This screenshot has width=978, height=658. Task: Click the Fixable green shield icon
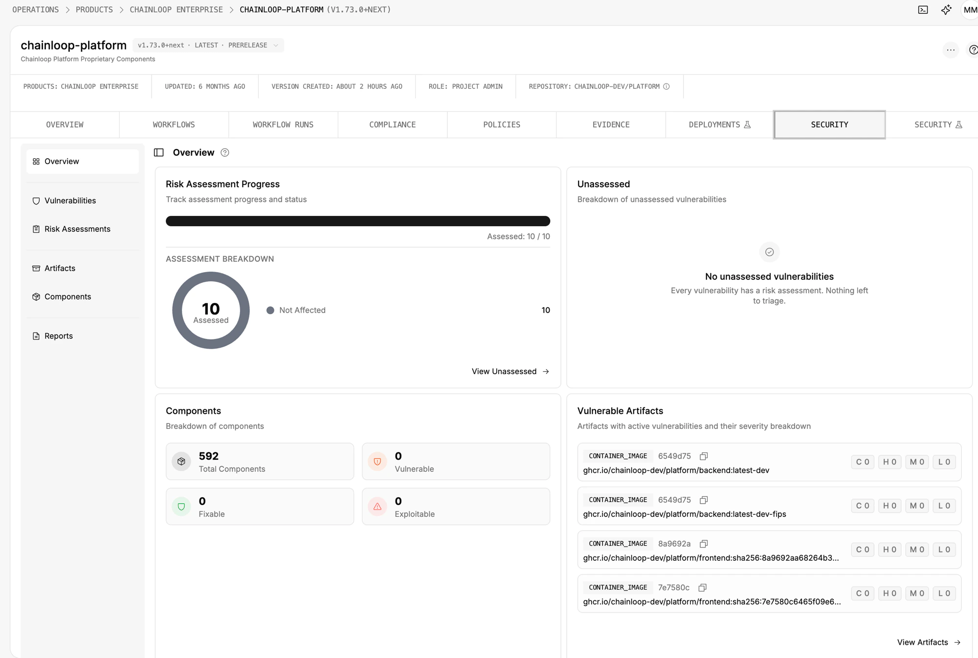(x=181, y=507)
